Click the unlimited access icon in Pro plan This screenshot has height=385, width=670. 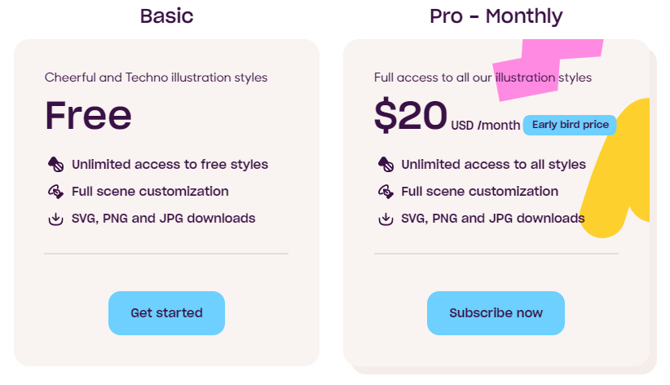386,165
